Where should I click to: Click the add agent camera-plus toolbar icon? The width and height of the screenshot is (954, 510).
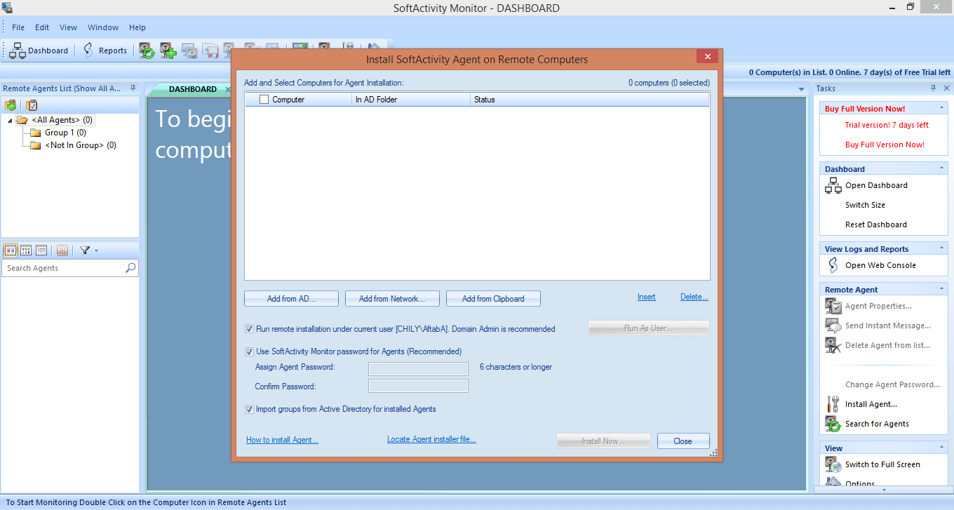[168, 51]
